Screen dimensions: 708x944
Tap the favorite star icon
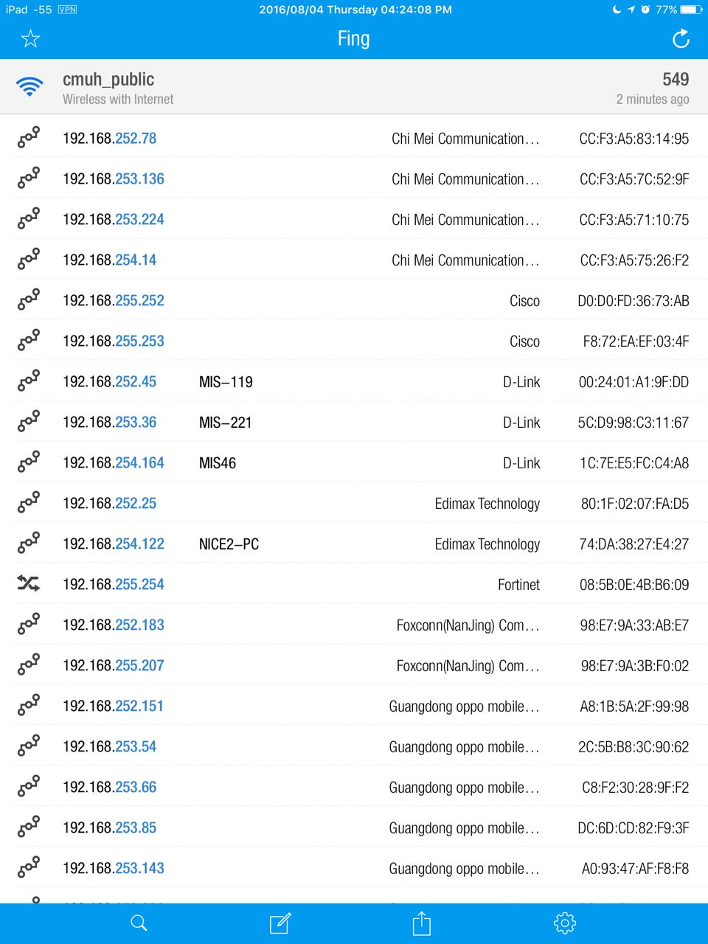[30, 38]
